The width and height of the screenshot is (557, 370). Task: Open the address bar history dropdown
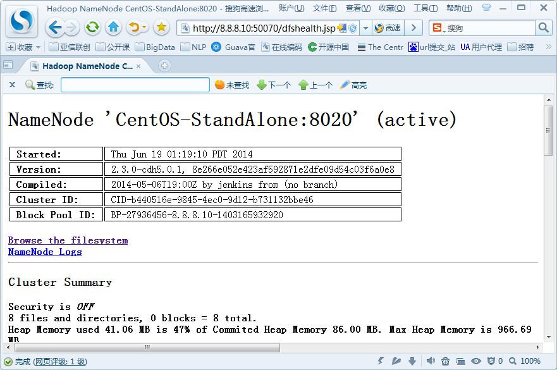[365, 28]
